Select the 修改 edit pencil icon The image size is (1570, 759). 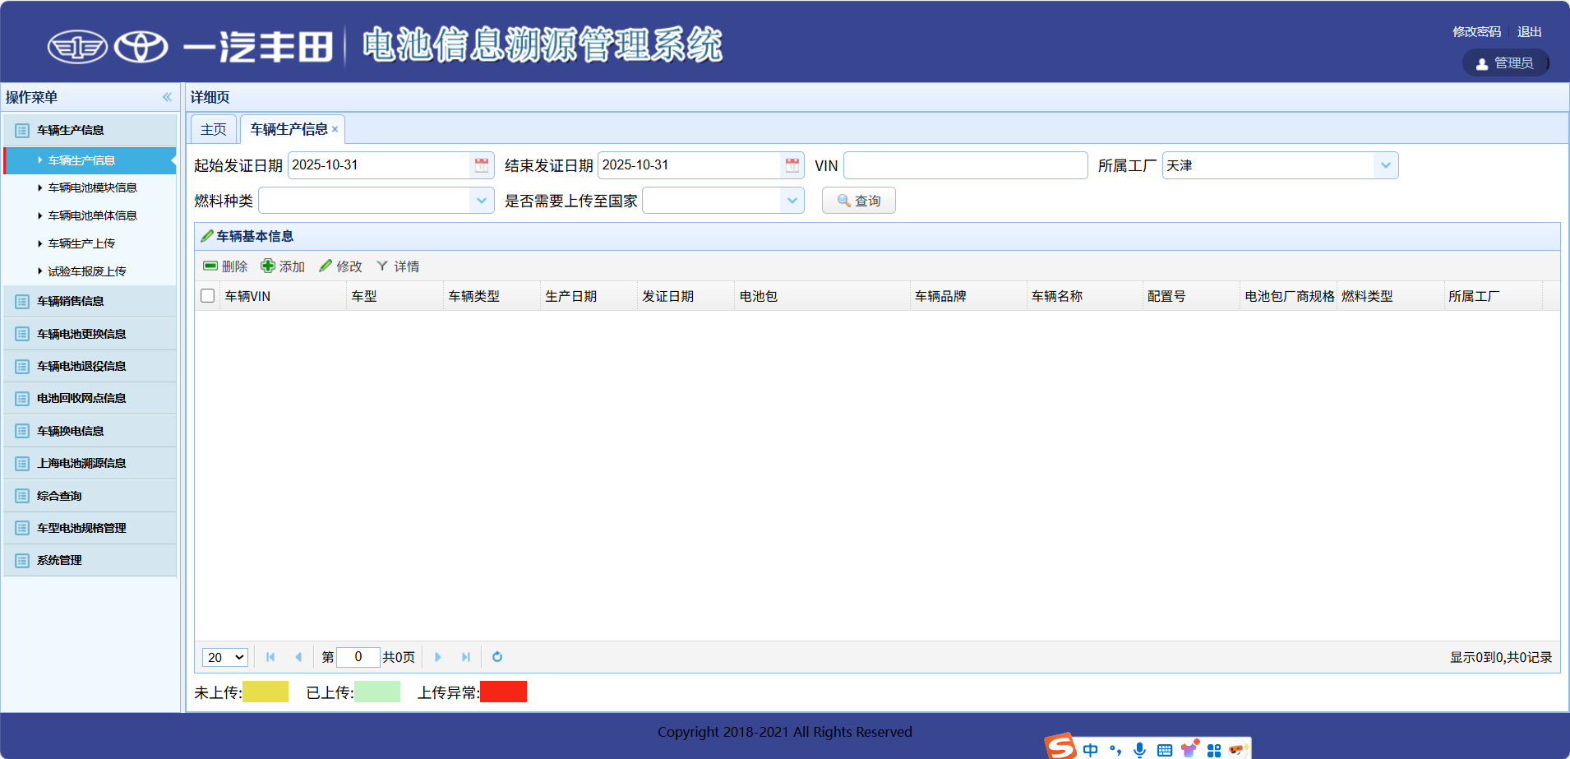tap(326, 266)
